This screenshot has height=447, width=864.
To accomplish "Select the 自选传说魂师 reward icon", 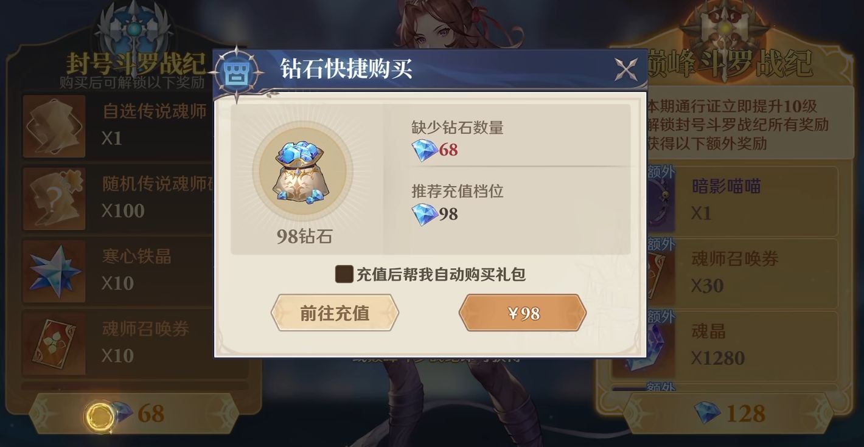I will 54,126.
